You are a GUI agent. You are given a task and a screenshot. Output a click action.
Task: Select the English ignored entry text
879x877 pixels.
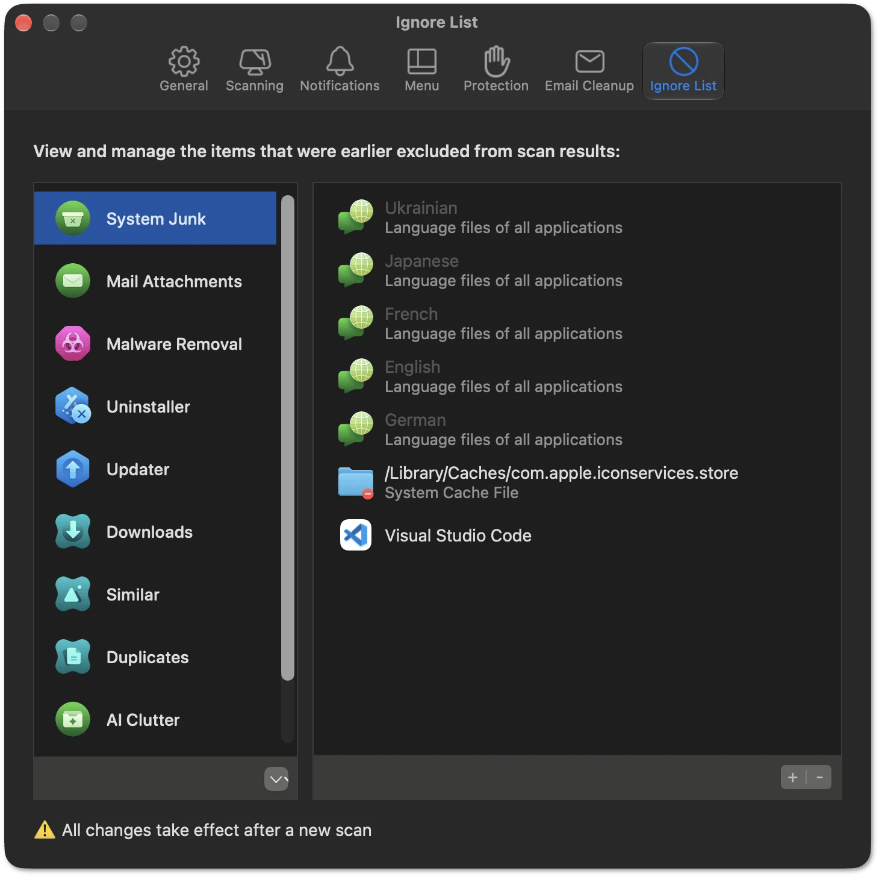[x=412, y=367]
